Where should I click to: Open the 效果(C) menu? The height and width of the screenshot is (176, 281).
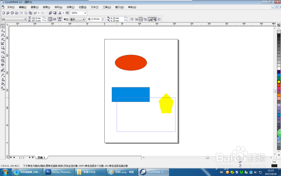click(71, 7)
